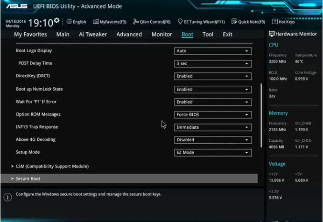Open the DirectKey (DRCT) dropdown
The width and height of the screenshot is (323, 222).
(213, 76)
